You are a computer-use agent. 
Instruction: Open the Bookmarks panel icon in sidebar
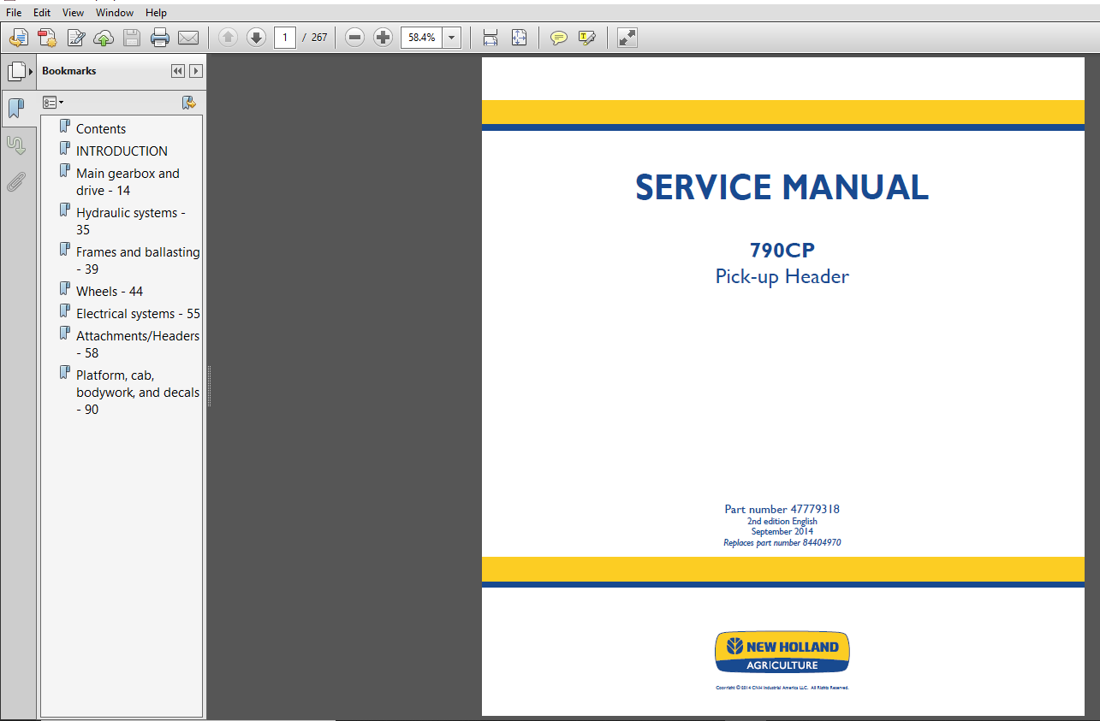coord(16,109)
